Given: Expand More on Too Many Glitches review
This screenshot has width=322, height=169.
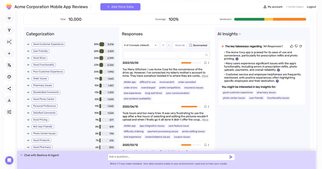Looking at the screenshot, I should (x=205, y=76).
